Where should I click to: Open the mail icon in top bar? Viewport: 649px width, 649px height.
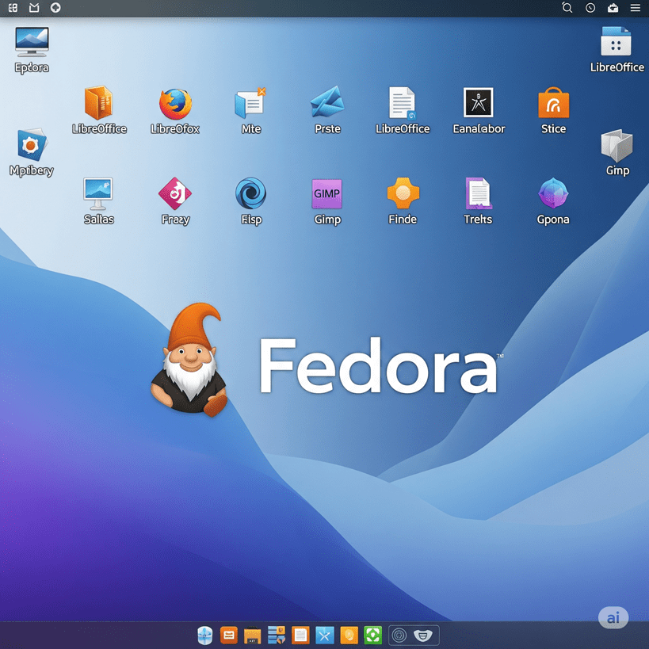pyautogui.click(x=34, y=7)
